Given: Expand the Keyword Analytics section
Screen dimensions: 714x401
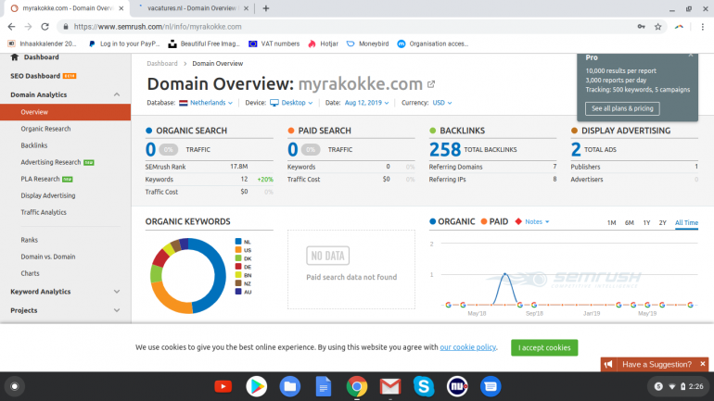Looking at the screenshot, I should coord(117,292).
